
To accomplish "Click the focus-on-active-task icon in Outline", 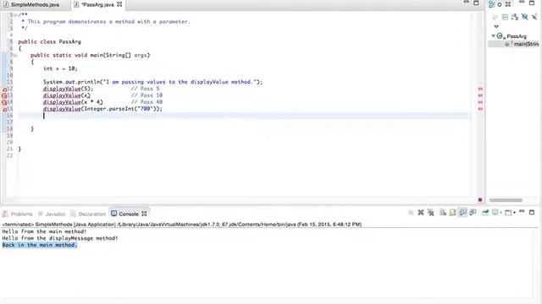I will pos(495,17).
